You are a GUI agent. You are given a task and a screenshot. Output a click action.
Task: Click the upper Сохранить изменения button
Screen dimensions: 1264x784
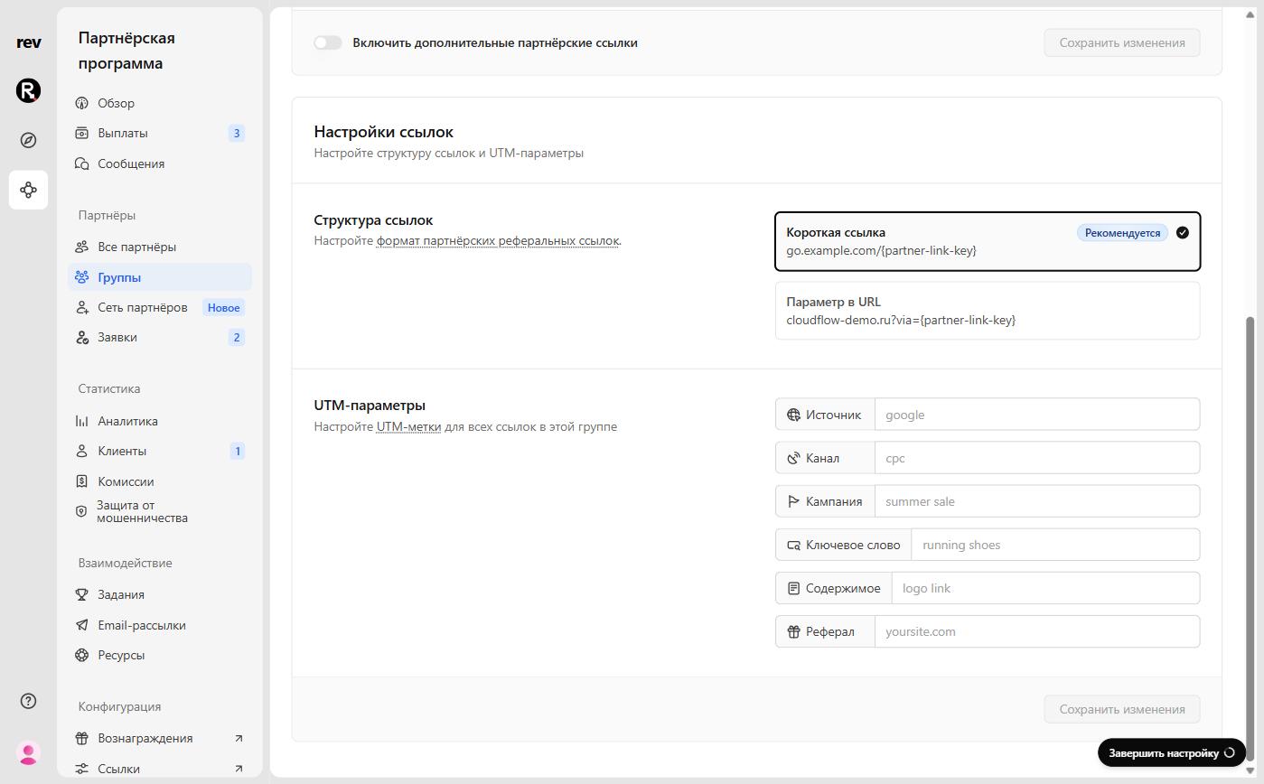coord(1121,42)
